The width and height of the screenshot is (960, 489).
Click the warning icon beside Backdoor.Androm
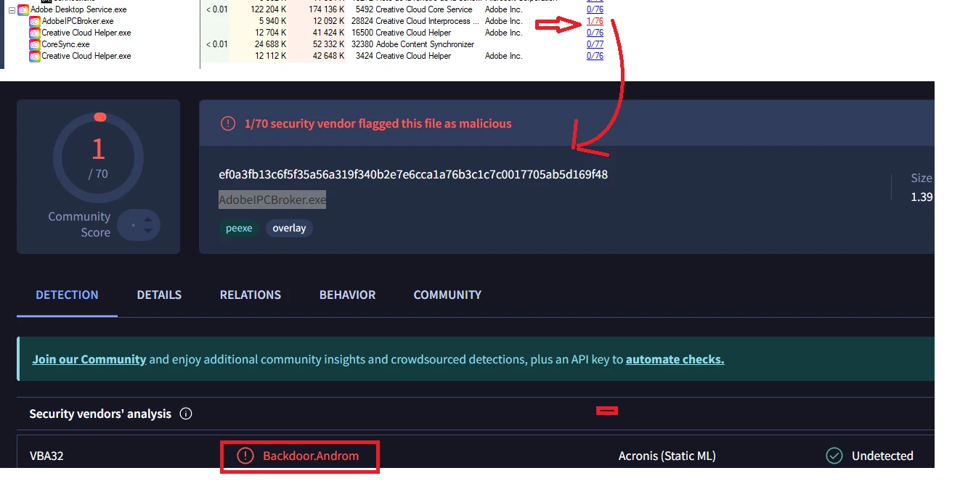click(245, 456)
